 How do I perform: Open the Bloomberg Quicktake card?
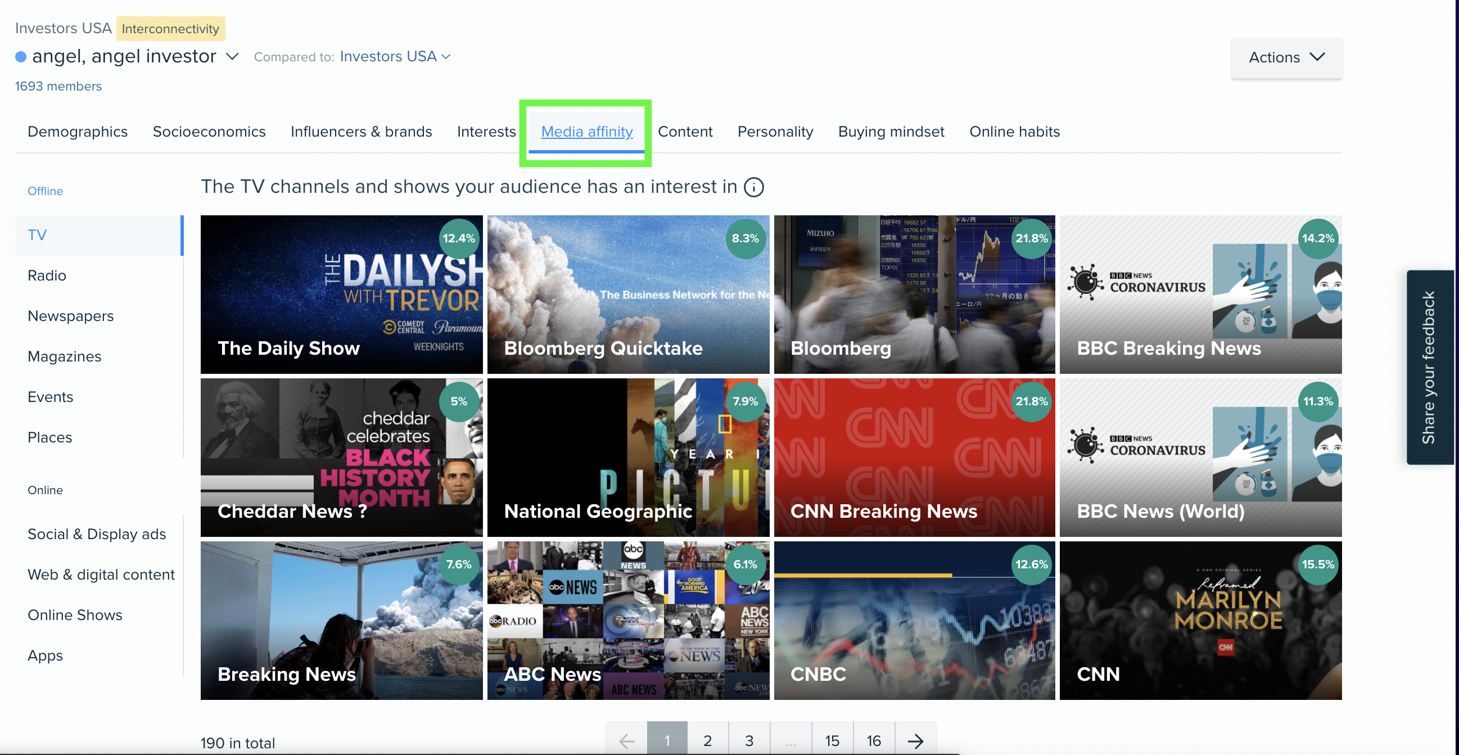coord(628,294)
